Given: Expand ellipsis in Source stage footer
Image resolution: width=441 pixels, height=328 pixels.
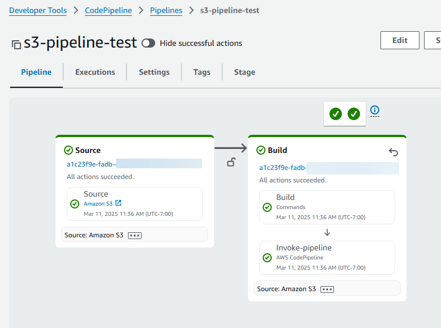Looking at the screenshot, I should [135, 235].
